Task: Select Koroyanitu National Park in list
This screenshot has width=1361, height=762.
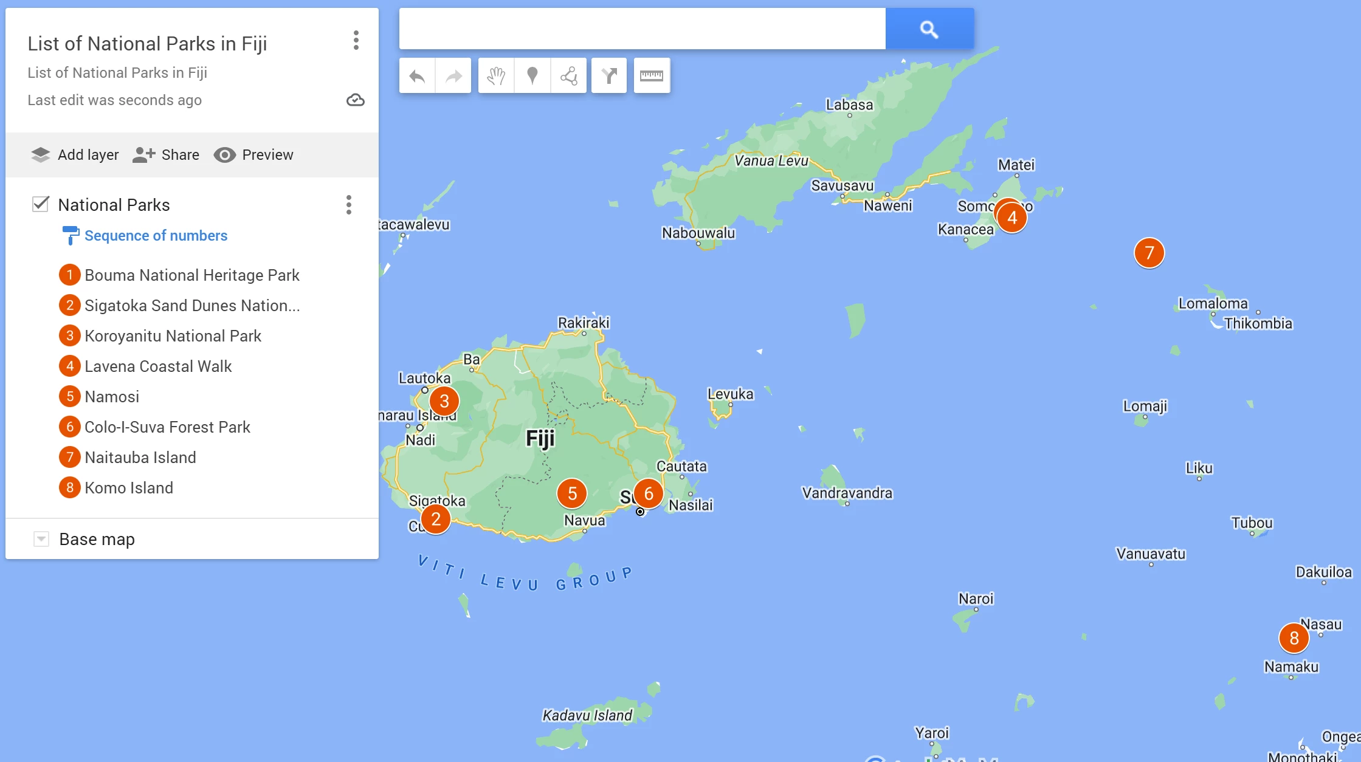Action: (x=173, y=336)
